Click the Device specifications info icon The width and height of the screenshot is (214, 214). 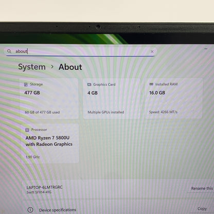tap(30, 210)
